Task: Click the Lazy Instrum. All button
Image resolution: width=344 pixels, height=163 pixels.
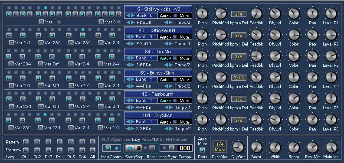Action: click(x=92, y=150)
